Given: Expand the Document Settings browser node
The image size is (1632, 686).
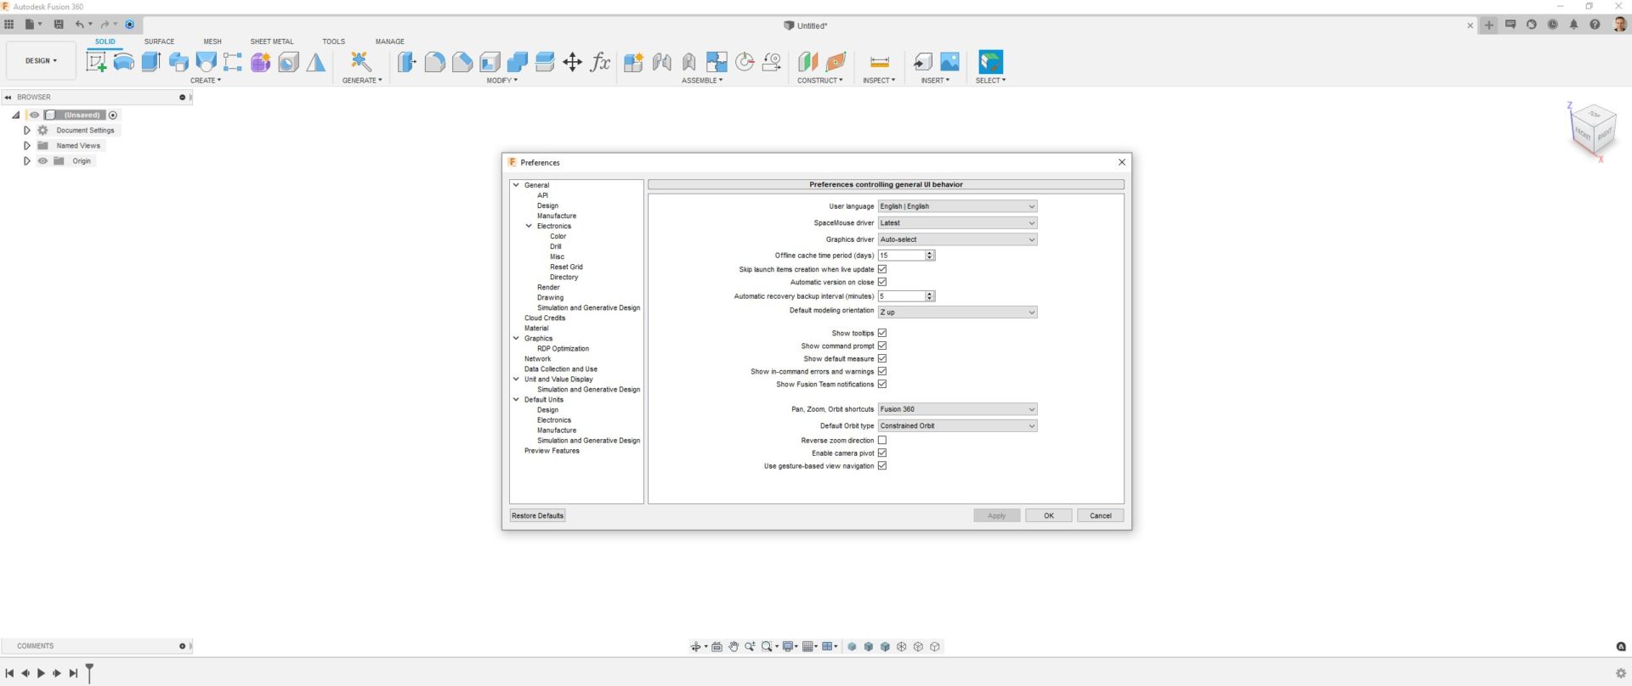Looking at the screenshot, I should (x=27, y=131).
